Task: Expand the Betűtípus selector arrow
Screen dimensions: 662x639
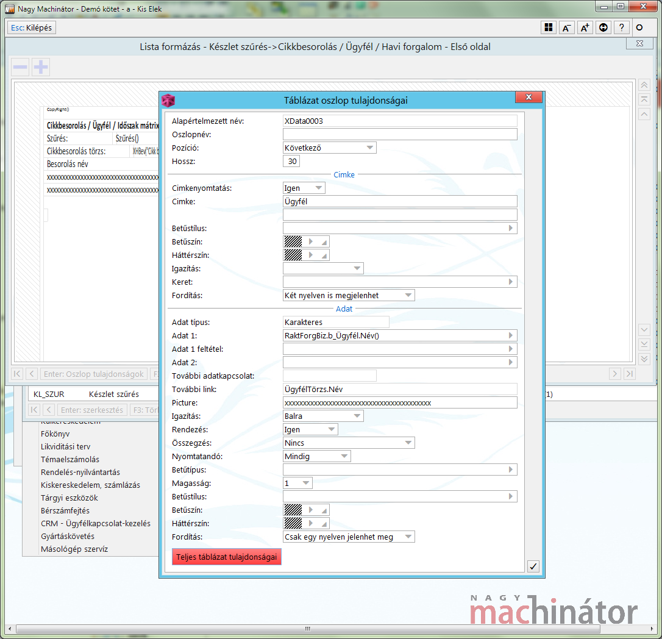Action: (x=510, y=469)
